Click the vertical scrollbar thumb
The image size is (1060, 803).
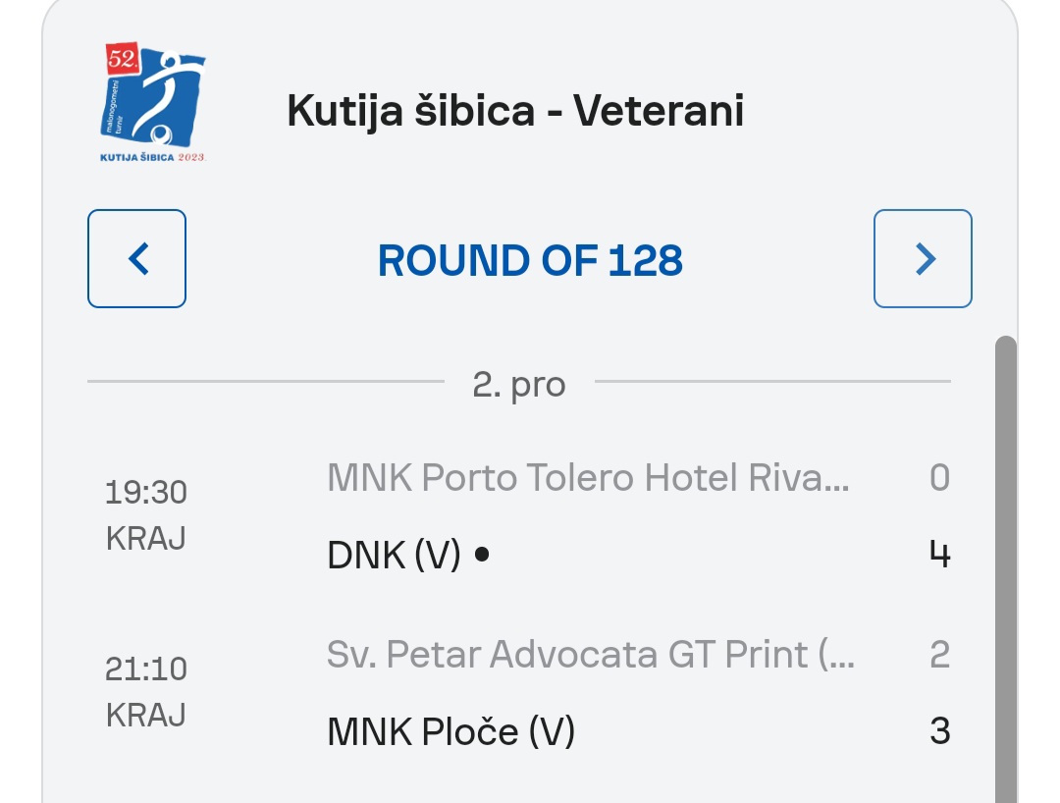pos(1006,569)
